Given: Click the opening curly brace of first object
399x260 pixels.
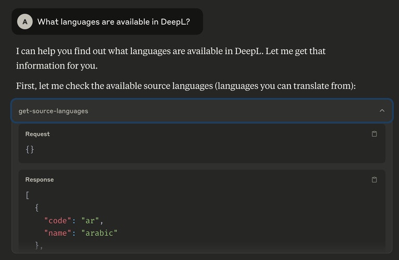Looking at the screenshot, I should pos(36,208).
